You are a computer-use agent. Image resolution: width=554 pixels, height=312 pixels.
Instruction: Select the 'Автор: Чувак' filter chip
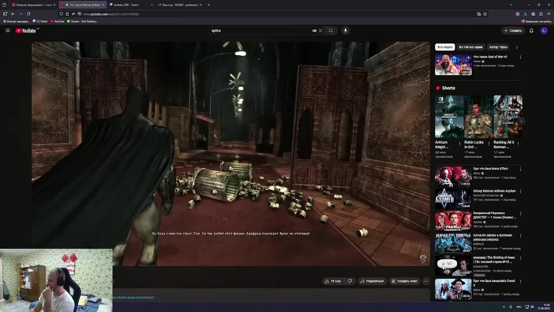click(x=498, y=47)
